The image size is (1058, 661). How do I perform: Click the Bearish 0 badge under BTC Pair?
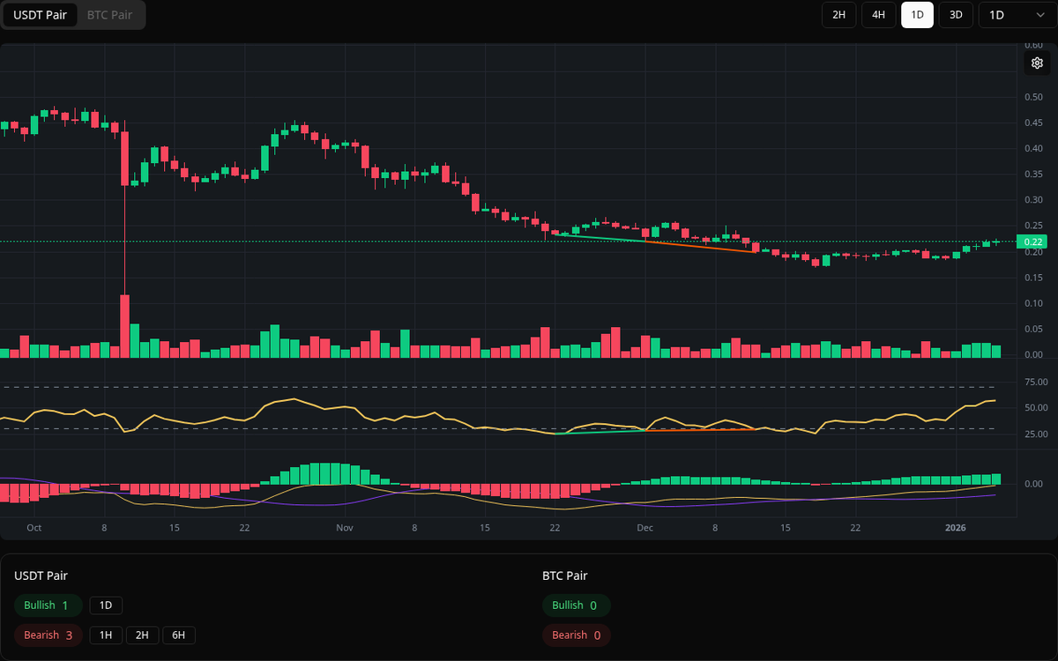tap(576, 635)
